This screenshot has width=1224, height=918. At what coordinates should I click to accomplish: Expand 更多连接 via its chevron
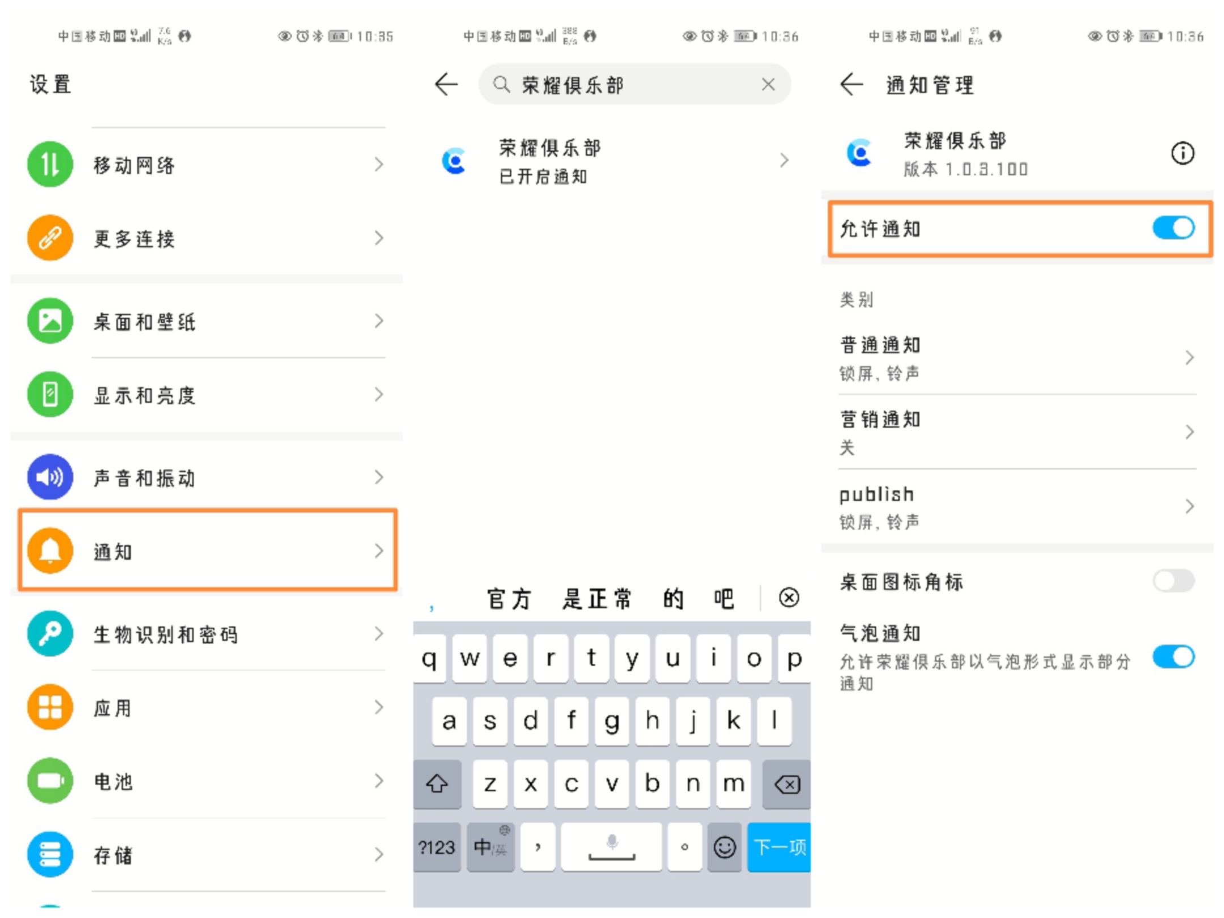pos(379,238)
